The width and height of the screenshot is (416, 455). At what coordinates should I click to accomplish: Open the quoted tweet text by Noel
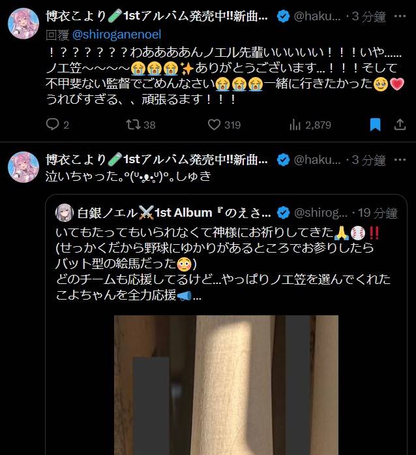tap(222, 264)
